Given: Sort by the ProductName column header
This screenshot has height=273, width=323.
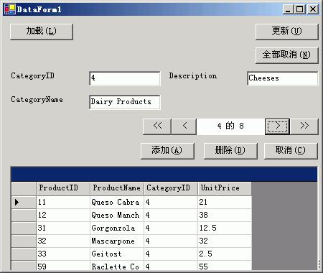Looking at the screenshot, I should 117,188.
